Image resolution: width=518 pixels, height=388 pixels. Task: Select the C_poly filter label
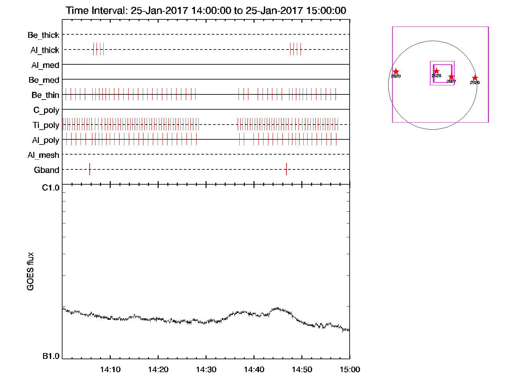tap(46, 110)
